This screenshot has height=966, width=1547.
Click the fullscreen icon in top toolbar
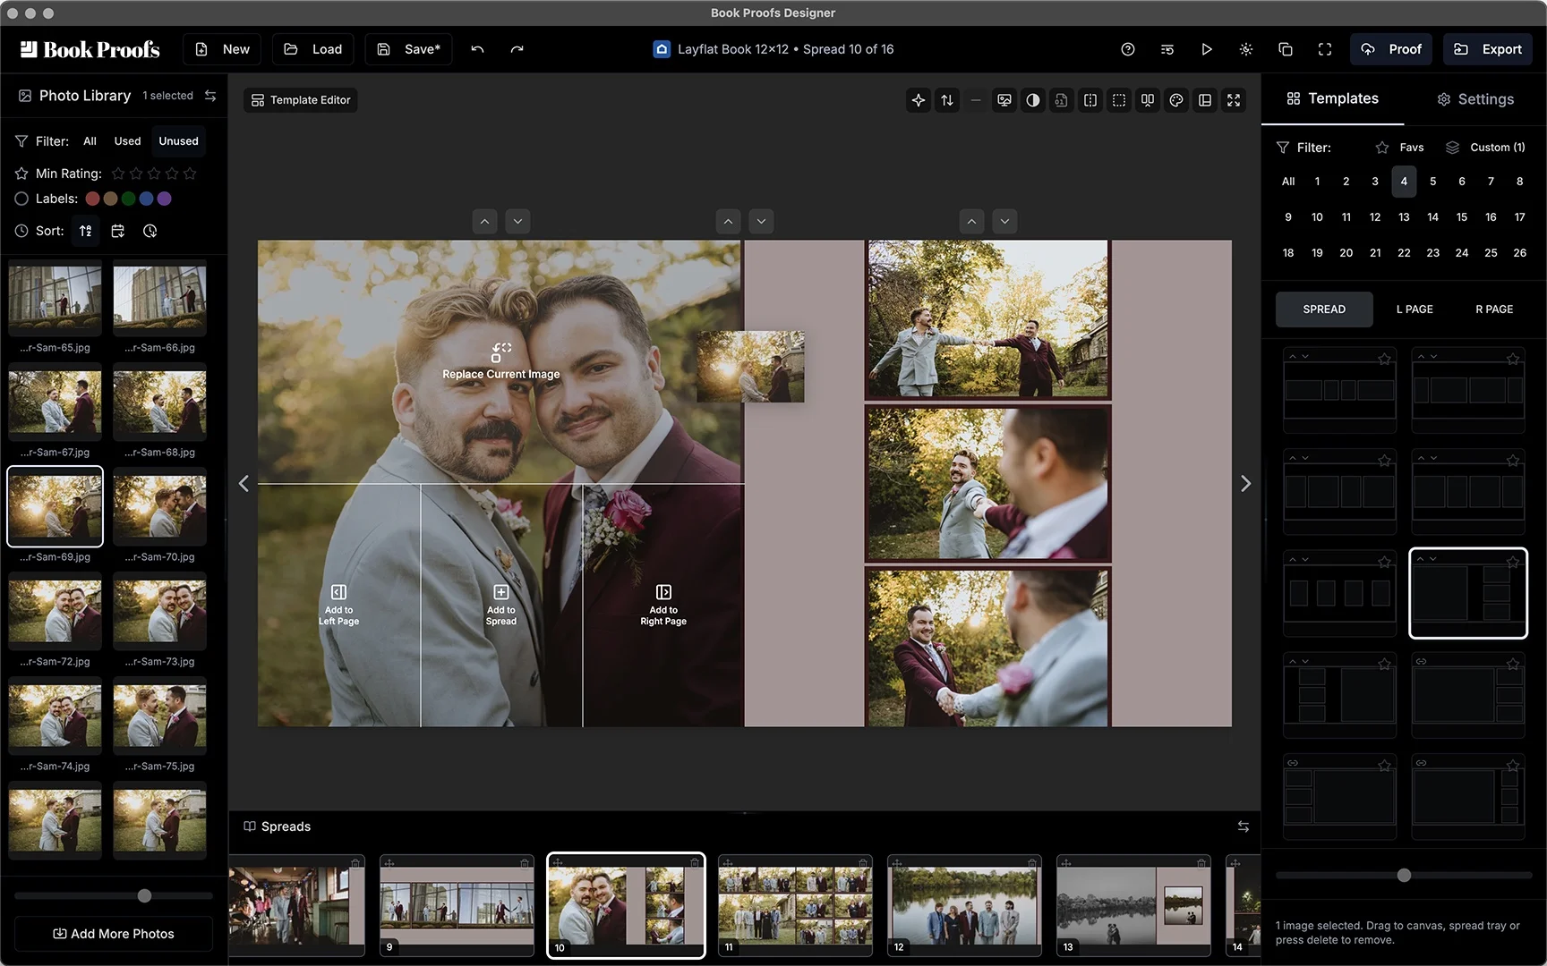click(x=1324, y=49)
